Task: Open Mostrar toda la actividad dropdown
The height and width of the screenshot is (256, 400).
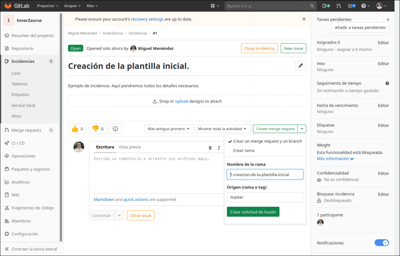Action: (x=223, y=129)
